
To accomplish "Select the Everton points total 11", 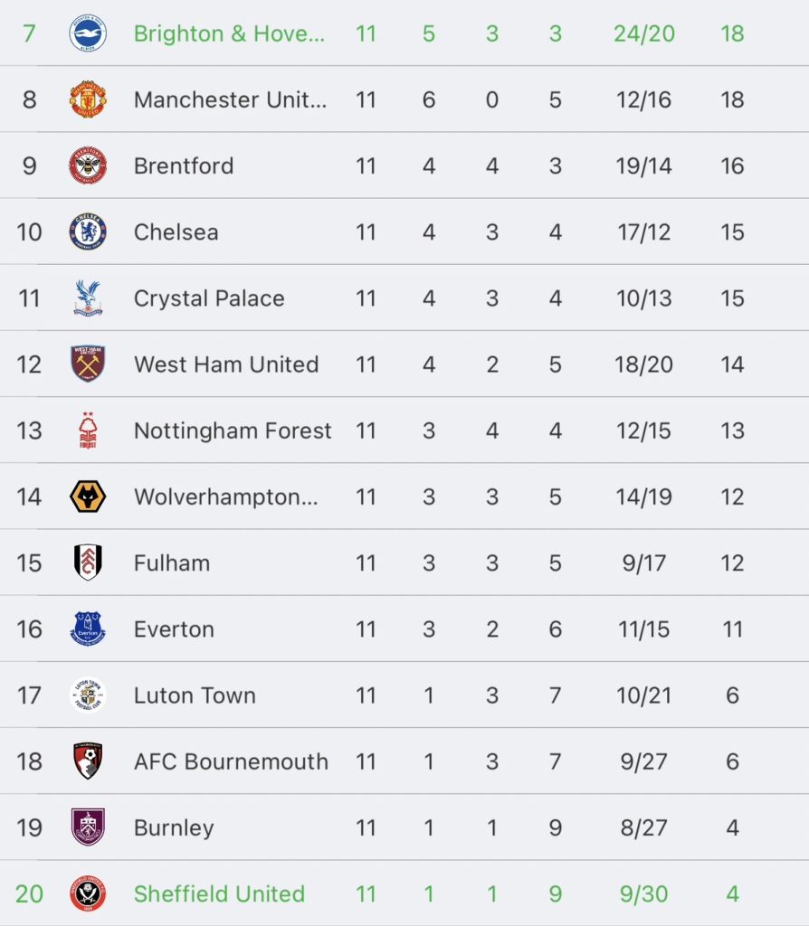I will (x=733, y=629).
